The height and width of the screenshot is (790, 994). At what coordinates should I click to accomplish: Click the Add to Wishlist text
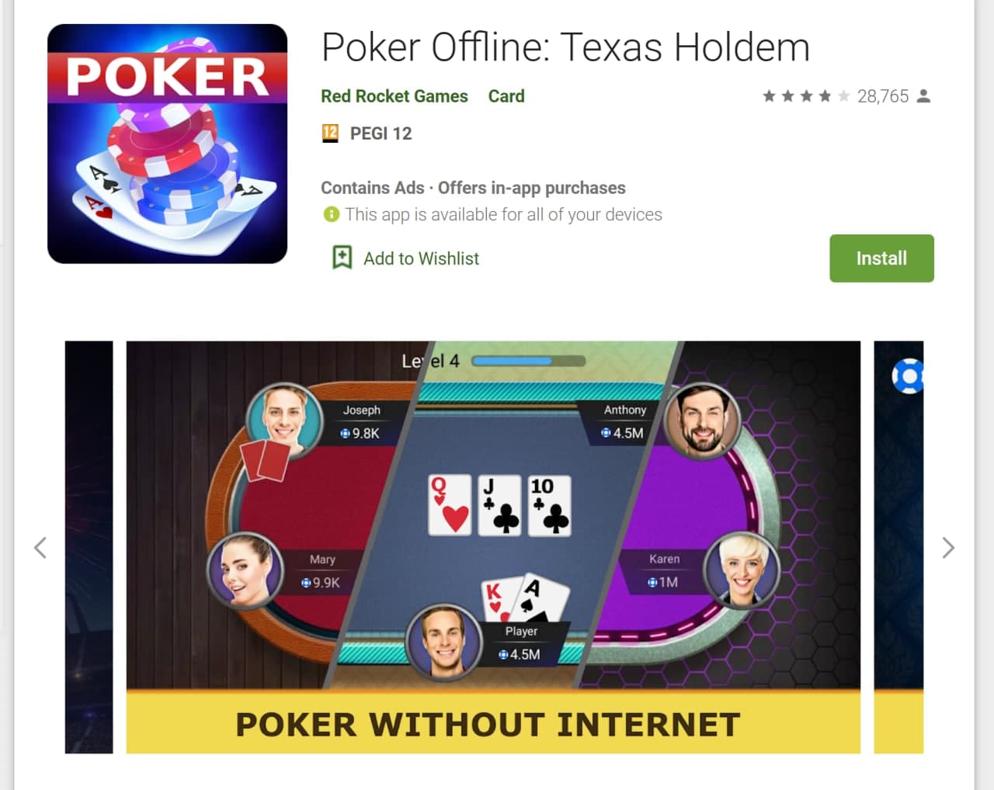[x=421, y=258]
